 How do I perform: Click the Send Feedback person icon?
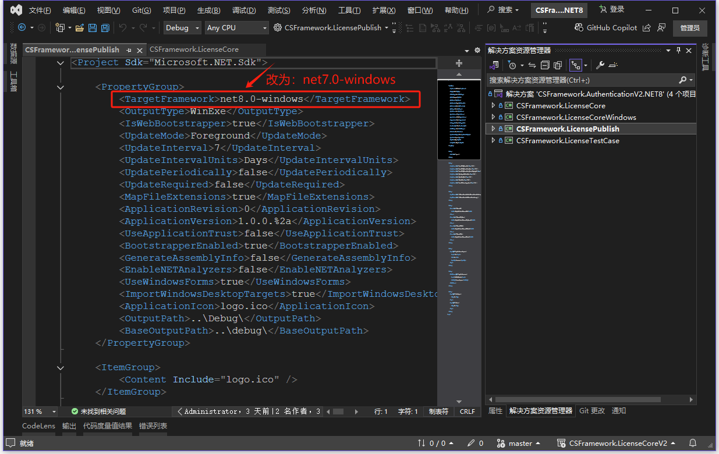tap(661, 27)
